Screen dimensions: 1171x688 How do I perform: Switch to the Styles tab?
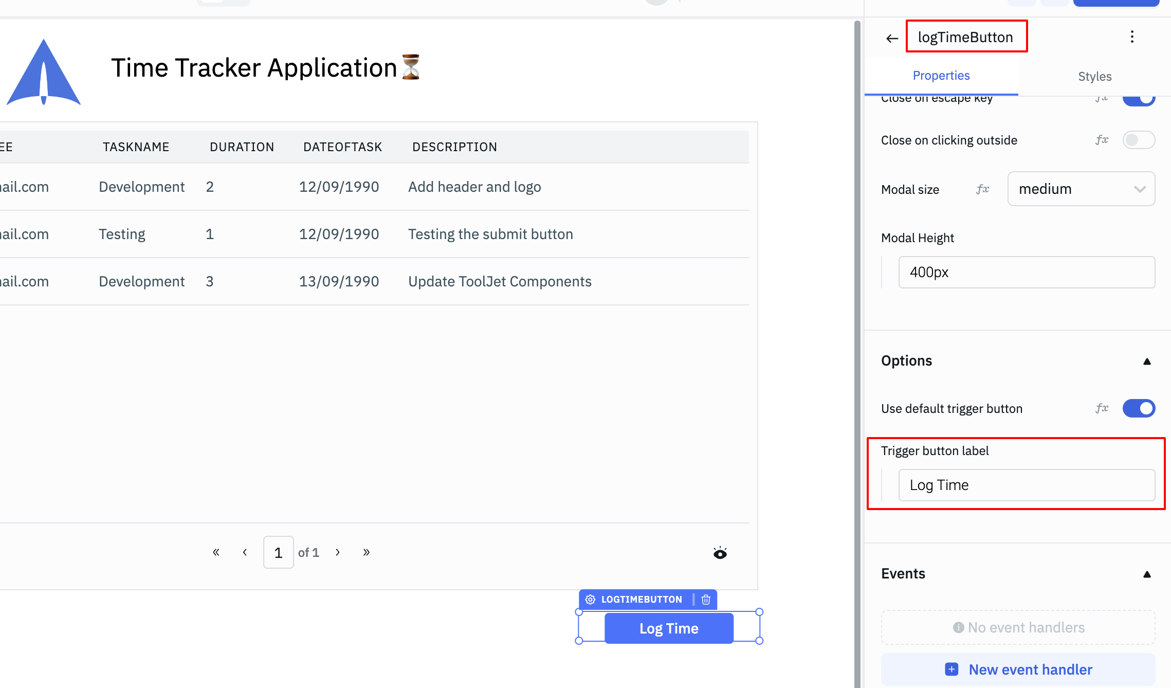1094,77
